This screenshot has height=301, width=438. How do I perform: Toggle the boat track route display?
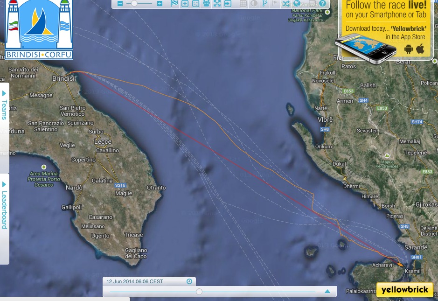264,4
